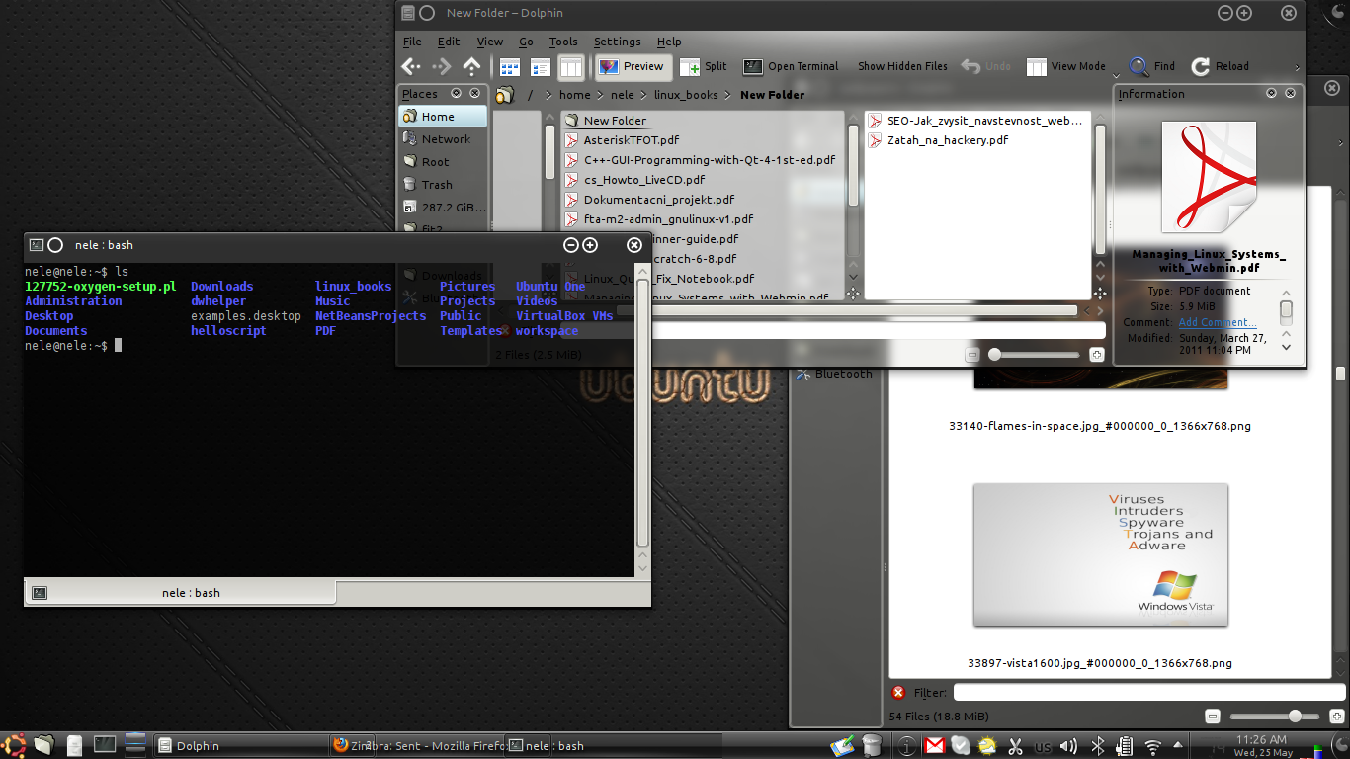The height and width of the screenshot is (759, 1350).
Task: Open the Bluetooth tray icon
Action: [x=1097, y=746]
